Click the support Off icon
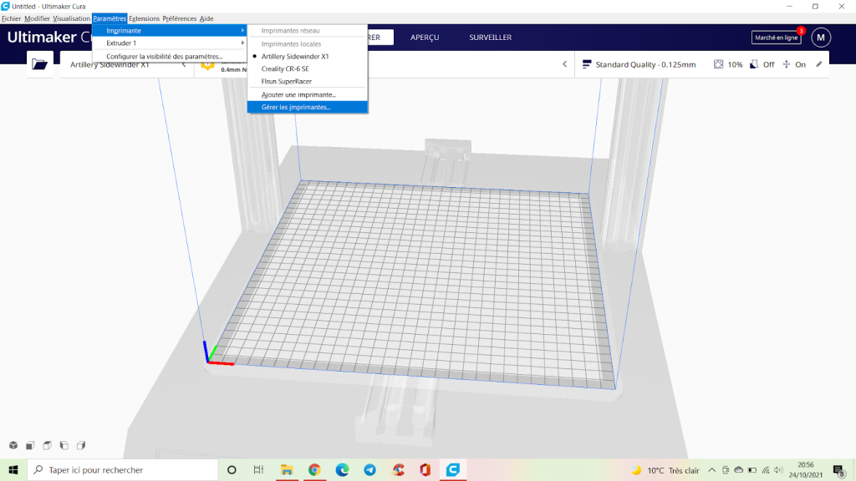 coord(754,64)
